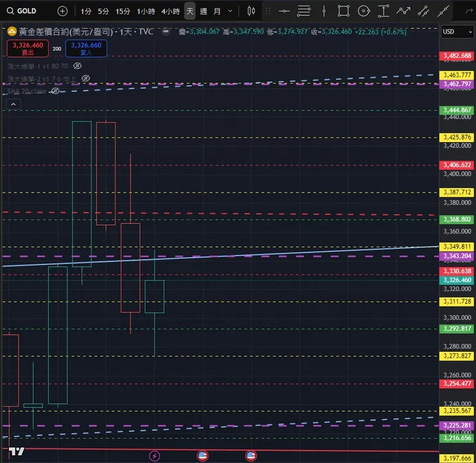Collapse the indicator legend chevron
The width and height of the screenshot is (476, 463).
pyautogui.click(x=14, y=104)
